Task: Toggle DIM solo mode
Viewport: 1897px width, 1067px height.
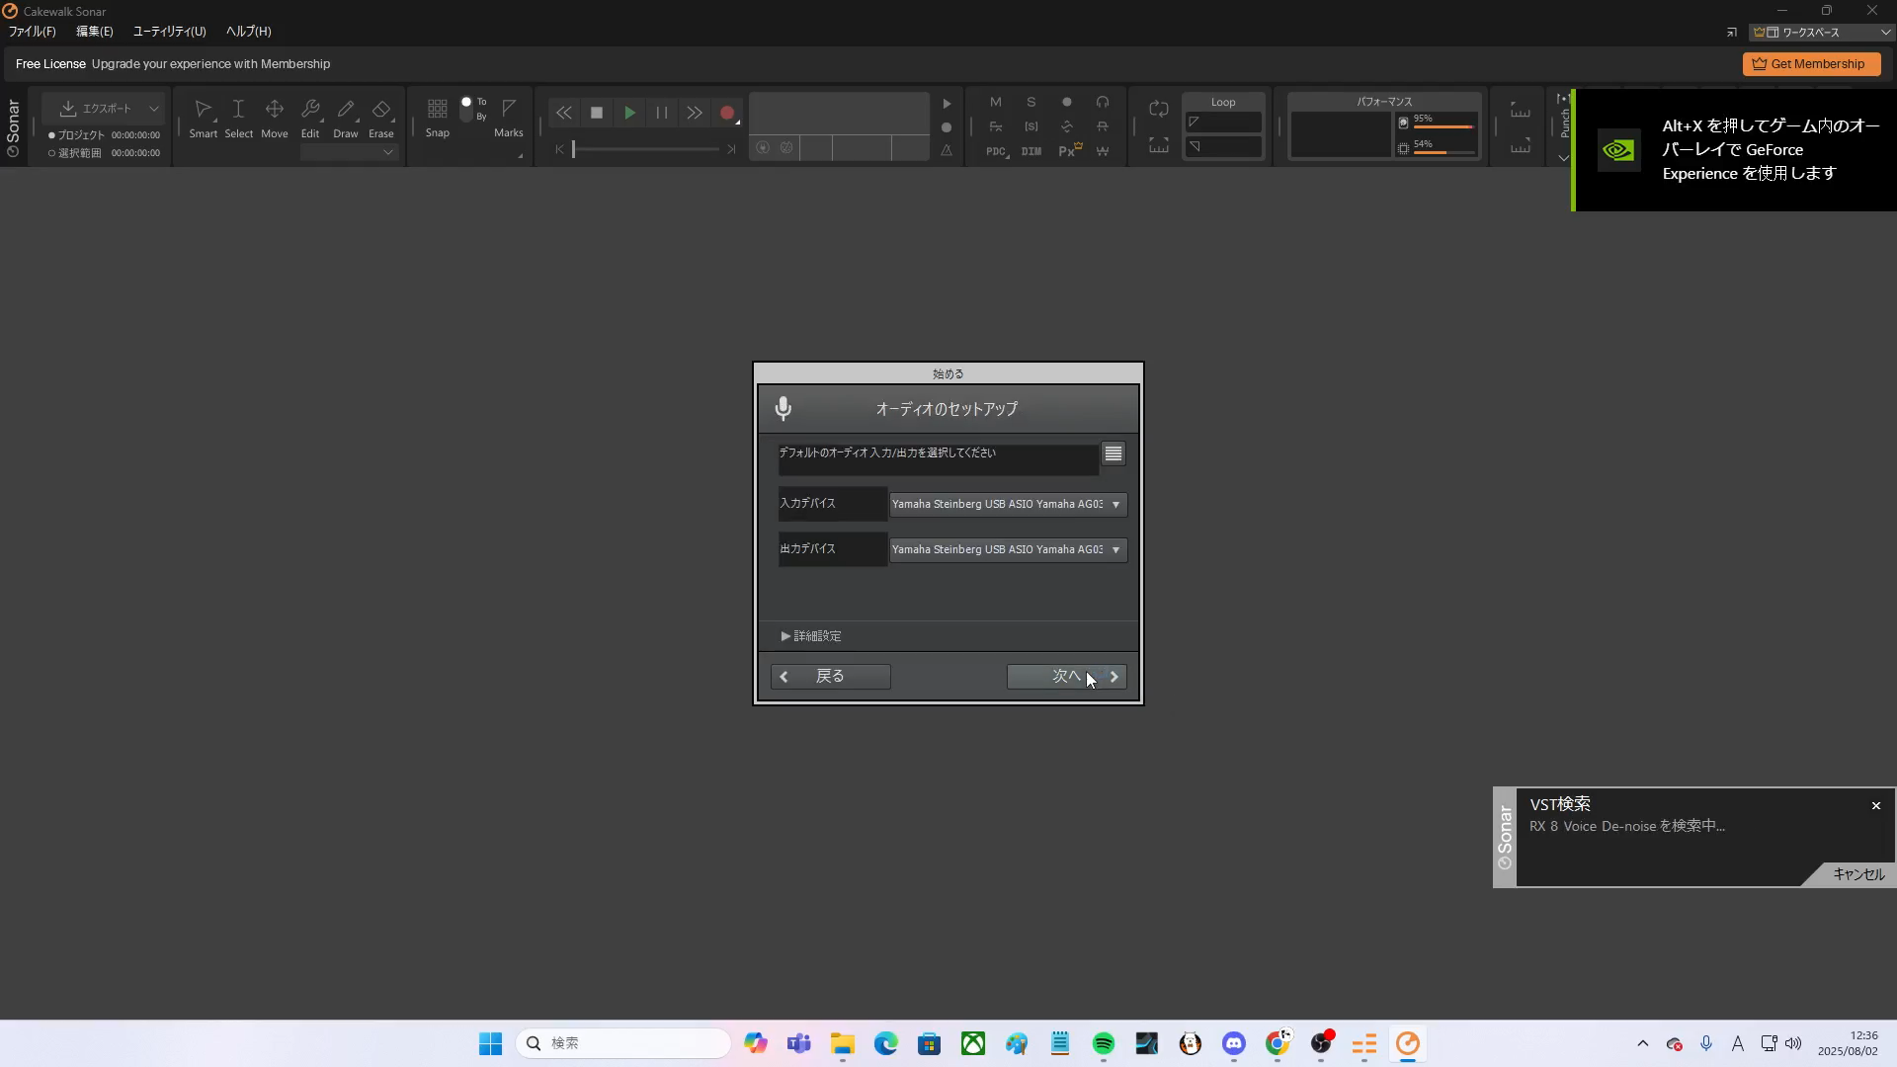Action: point(1031,151)
